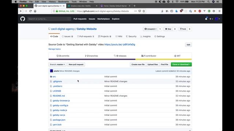Open the cecil-digital-agency owner link
234x131 pixels.
pyautogui.click(x=63, y=29)
